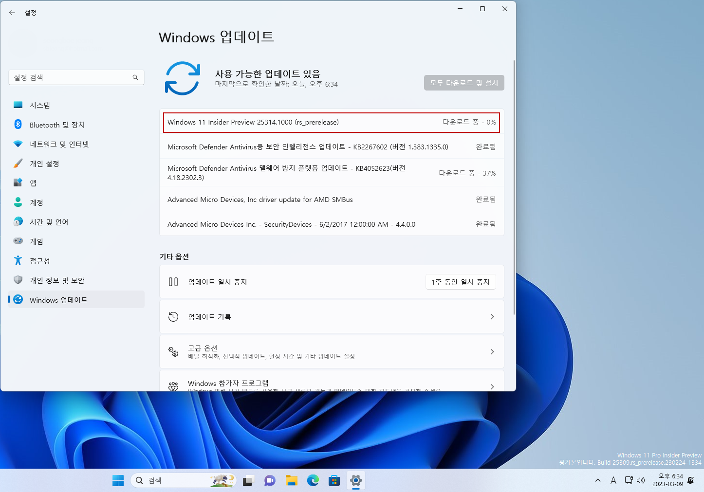This screenshot has height=492, width=704.
Task: Open Microsoft Store from taskbar
Action: [334, 480]
